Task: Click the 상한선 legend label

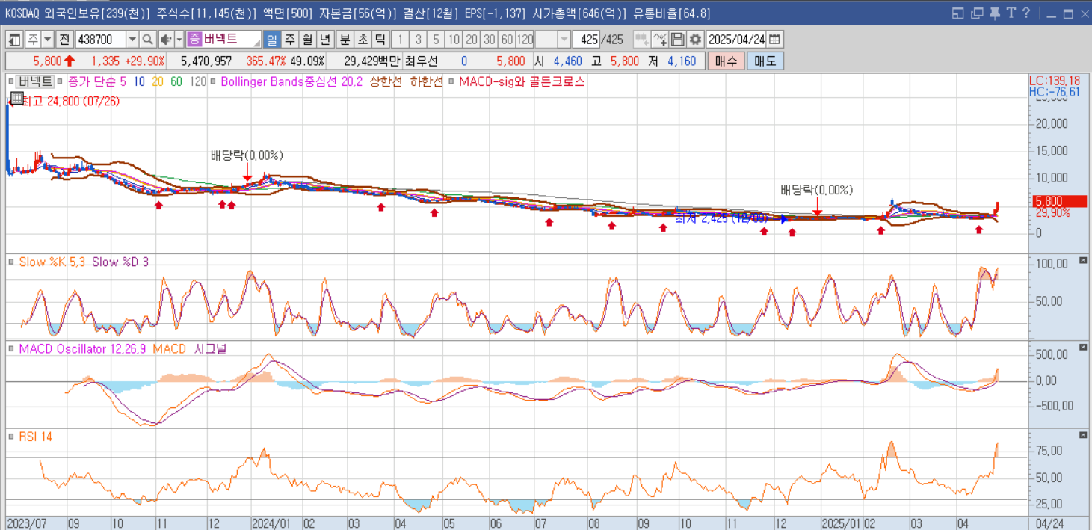Action: pos(386,81)
